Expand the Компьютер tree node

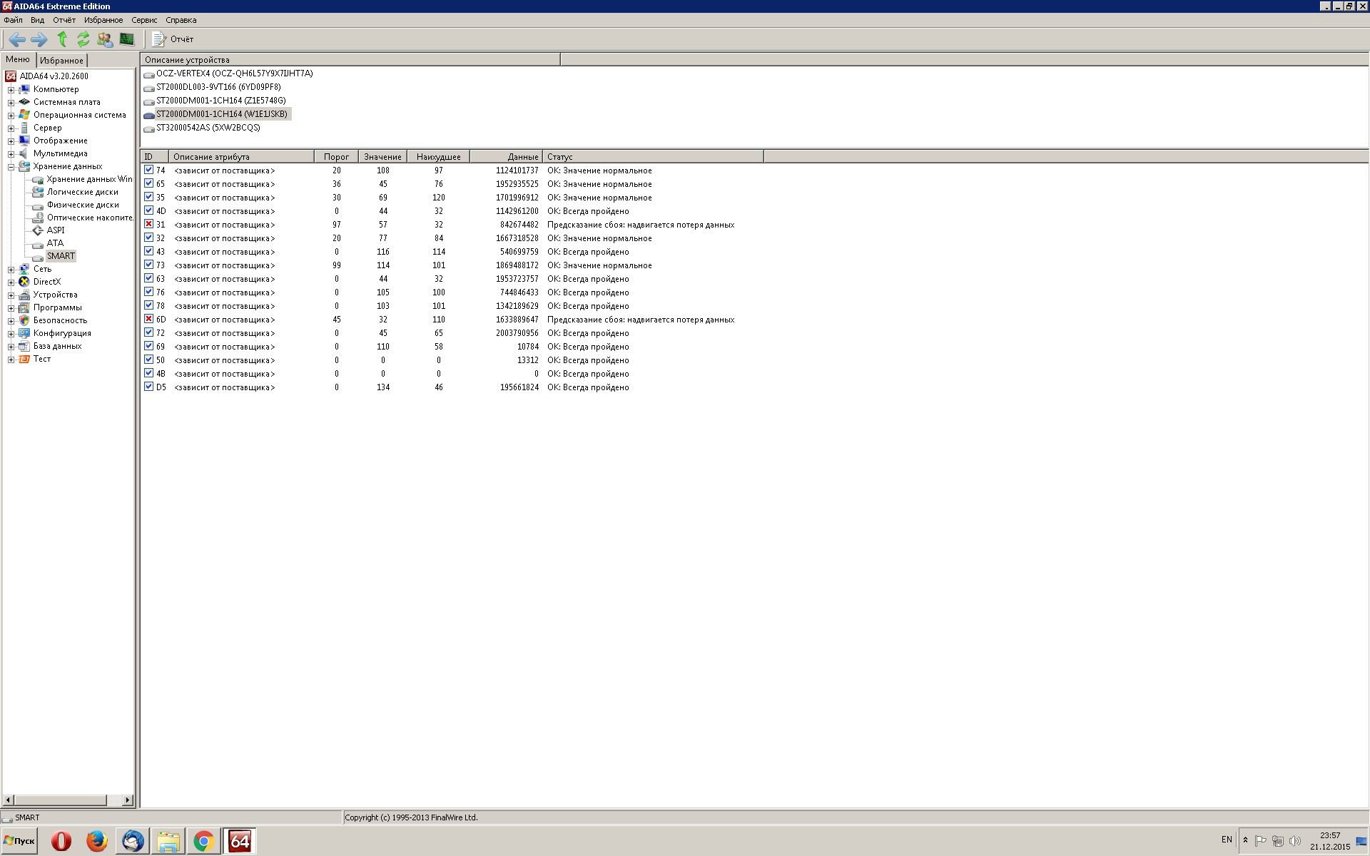11,90
